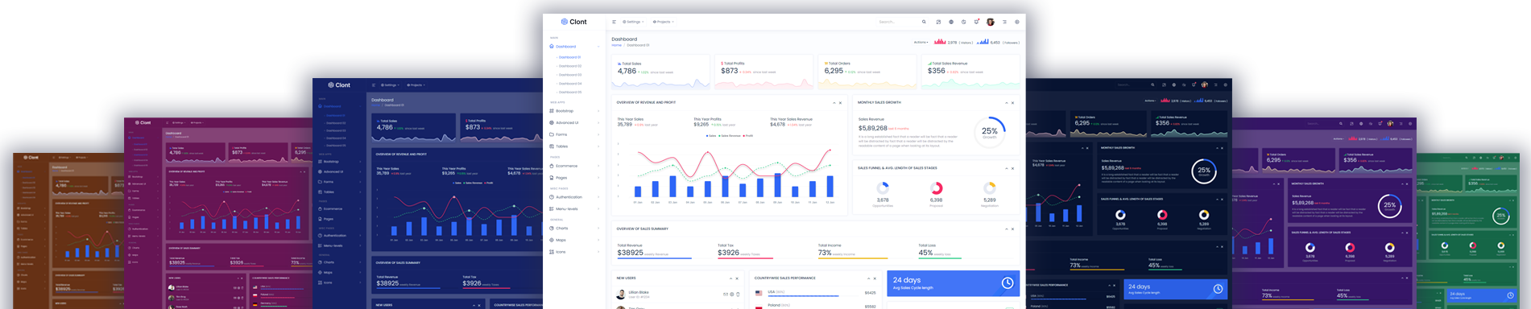The width and height of the screenshot is (1531, 309).
Task: Close the New Users panel in white dashboard
Action: pyautogui.click(x=737, y=278)
